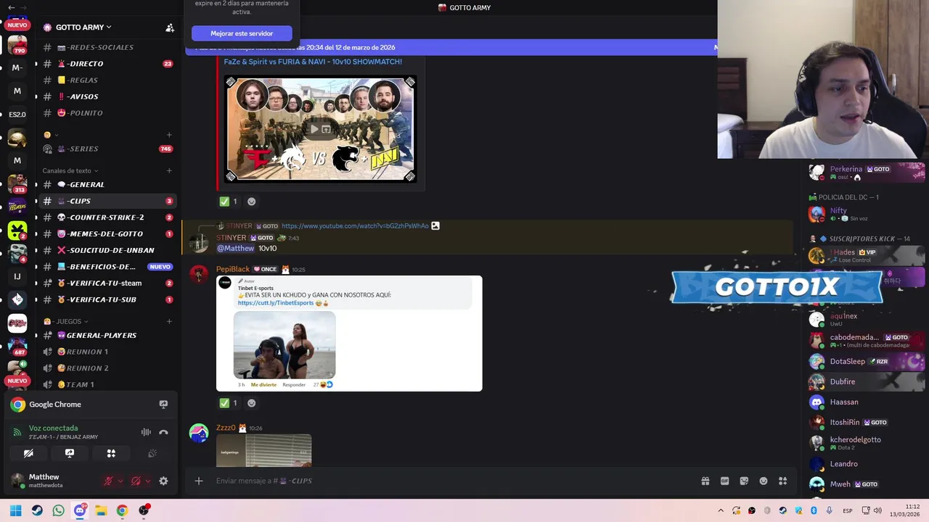Viewport: 929px width, 522px height.
Task: Toggle checkmark reaction under PepiBlack post
Action: pos(229,403)
